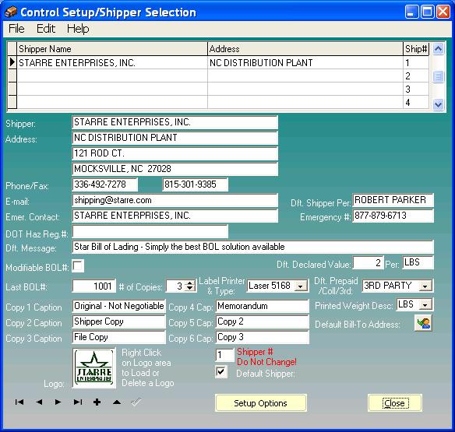Click the application icon in title bar

pos(11,12)
